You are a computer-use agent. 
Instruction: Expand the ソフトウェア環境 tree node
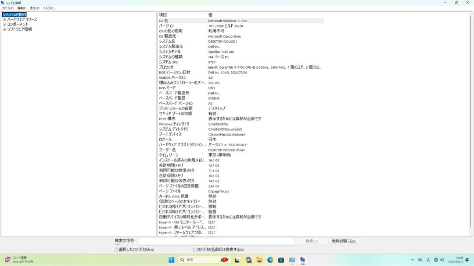(x=4, y=29)
